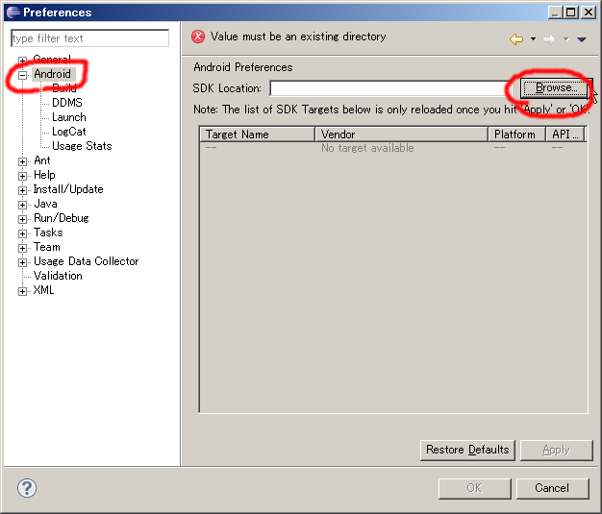Expand the Team tree node
The image size is (602, 514).
click(22, 248)
